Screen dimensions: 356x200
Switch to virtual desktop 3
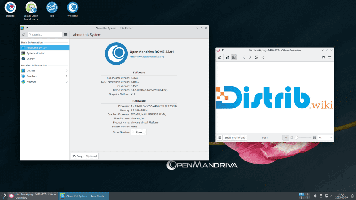point(301,198)
